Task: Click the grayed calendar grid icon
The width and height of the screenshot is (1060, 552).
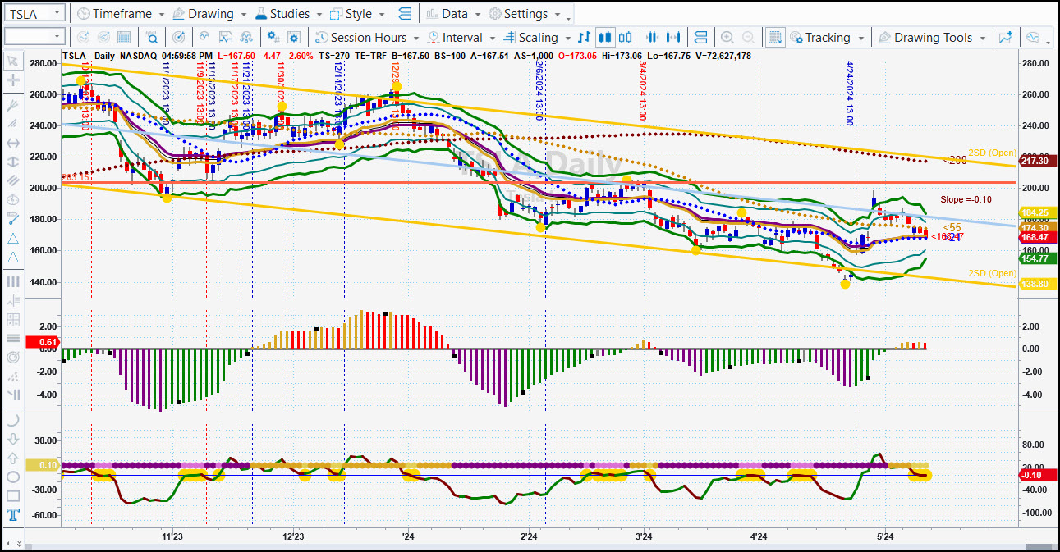Action: (x=124, y=37)
